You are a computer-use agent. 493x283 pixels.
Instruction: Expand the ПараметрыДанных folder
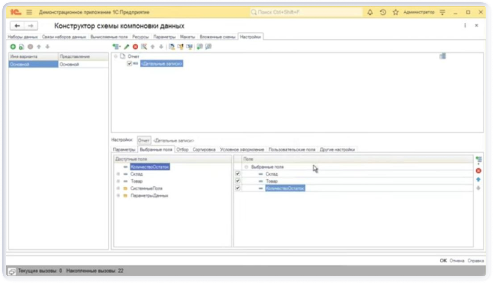tap(118, 195)
